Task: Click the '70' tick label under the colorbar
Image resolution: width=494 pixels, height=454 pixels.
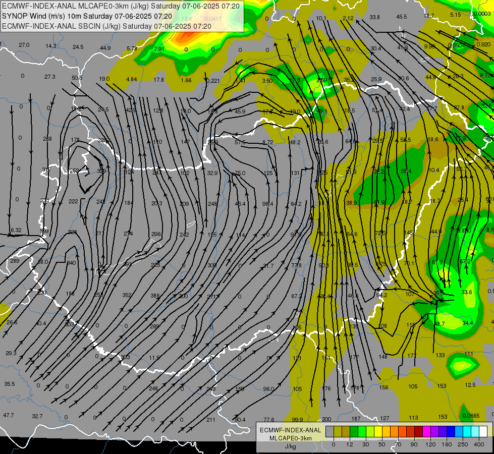Action: [x=398, y=444]
